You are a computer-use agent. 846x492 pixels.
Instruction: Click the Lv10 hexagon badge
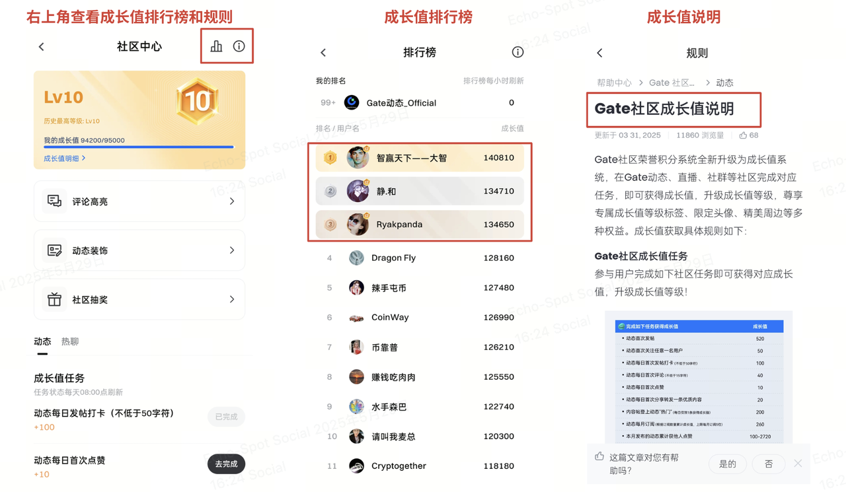[x=197, y=101]
